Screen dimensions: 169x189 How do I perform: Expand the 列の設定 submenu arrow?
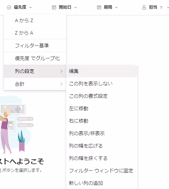(x=61, y=71)
